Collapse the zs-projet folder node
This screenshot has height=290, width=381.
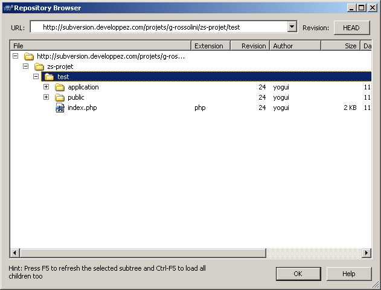[25, 66]
